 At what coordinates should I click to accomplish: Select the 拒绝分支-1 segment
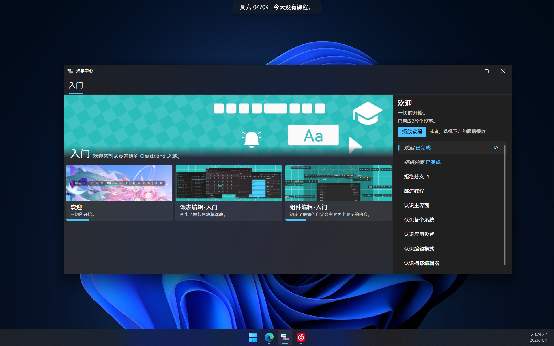(x=416, y=176)
